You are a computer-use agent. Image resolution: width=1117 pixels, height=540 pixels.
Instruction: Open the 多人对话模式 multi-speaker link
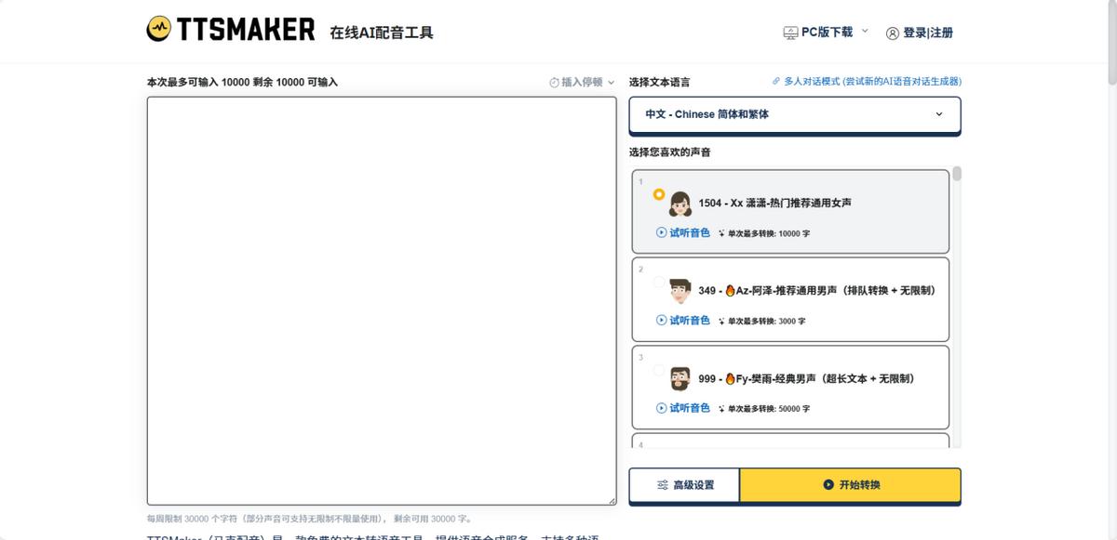point(871,82)
